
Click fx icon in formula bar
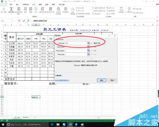(x=28, y=21)
